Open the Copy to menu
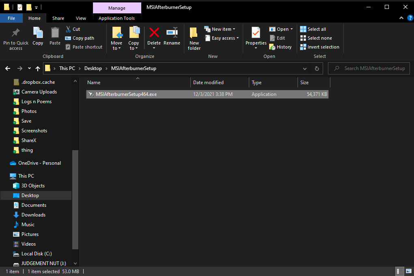Image resolution: width=414 pixels, height=276 pixels. pyautogui.click(x=134, y=38)
